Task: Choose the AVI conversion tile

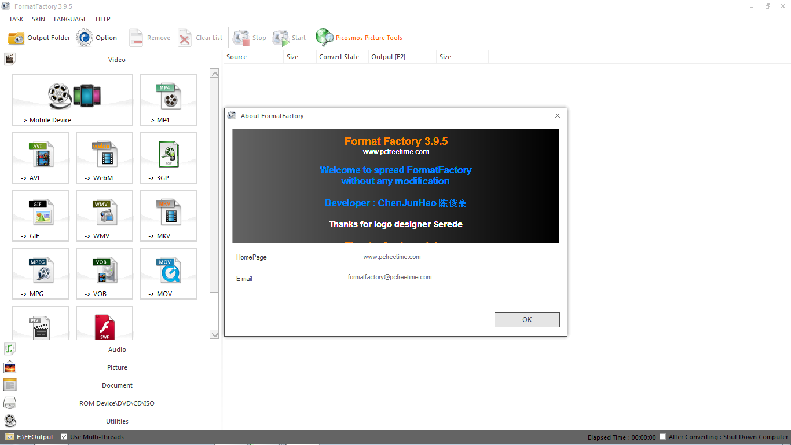Action: [x=41, y=158]
